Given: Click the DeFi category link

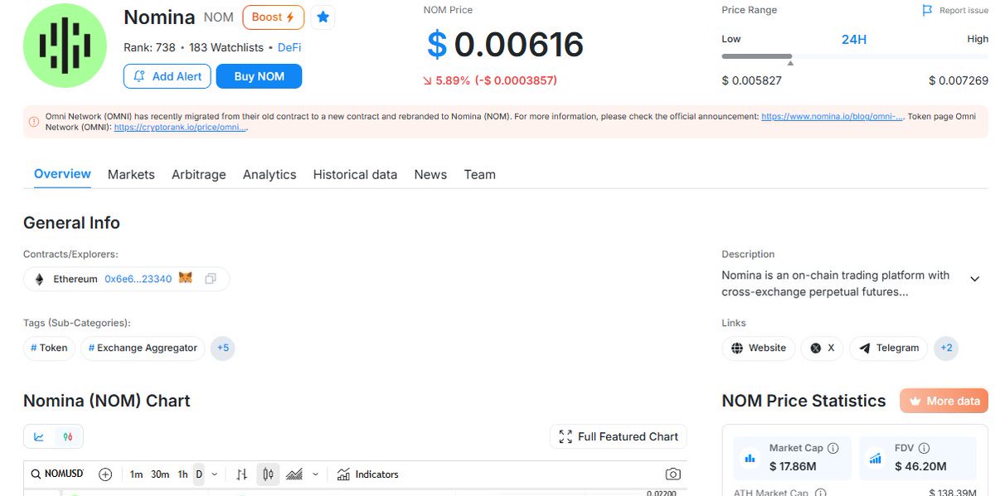Looking at the screenshot, I should point(289,47).
